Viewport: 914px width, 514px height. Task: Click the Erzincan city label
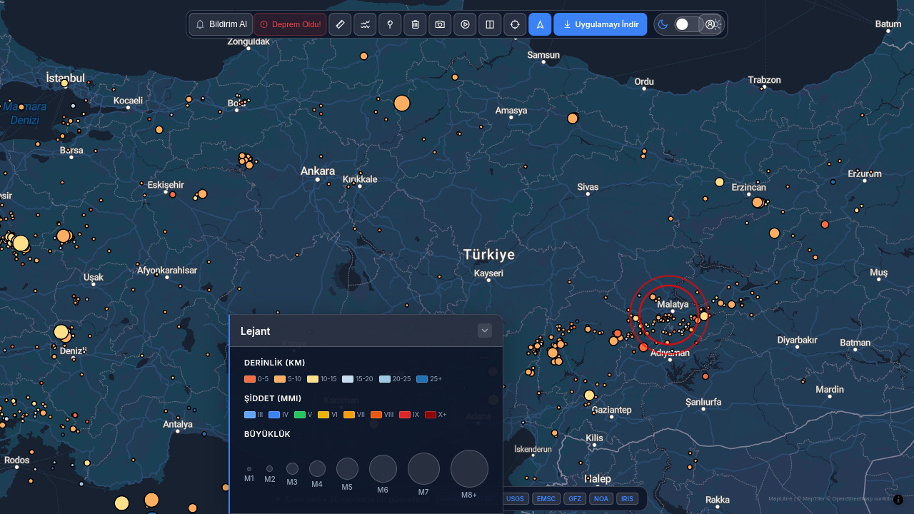tap(748, 187)
